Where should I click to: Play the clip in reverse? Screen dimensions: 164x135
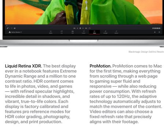(77, 28)
